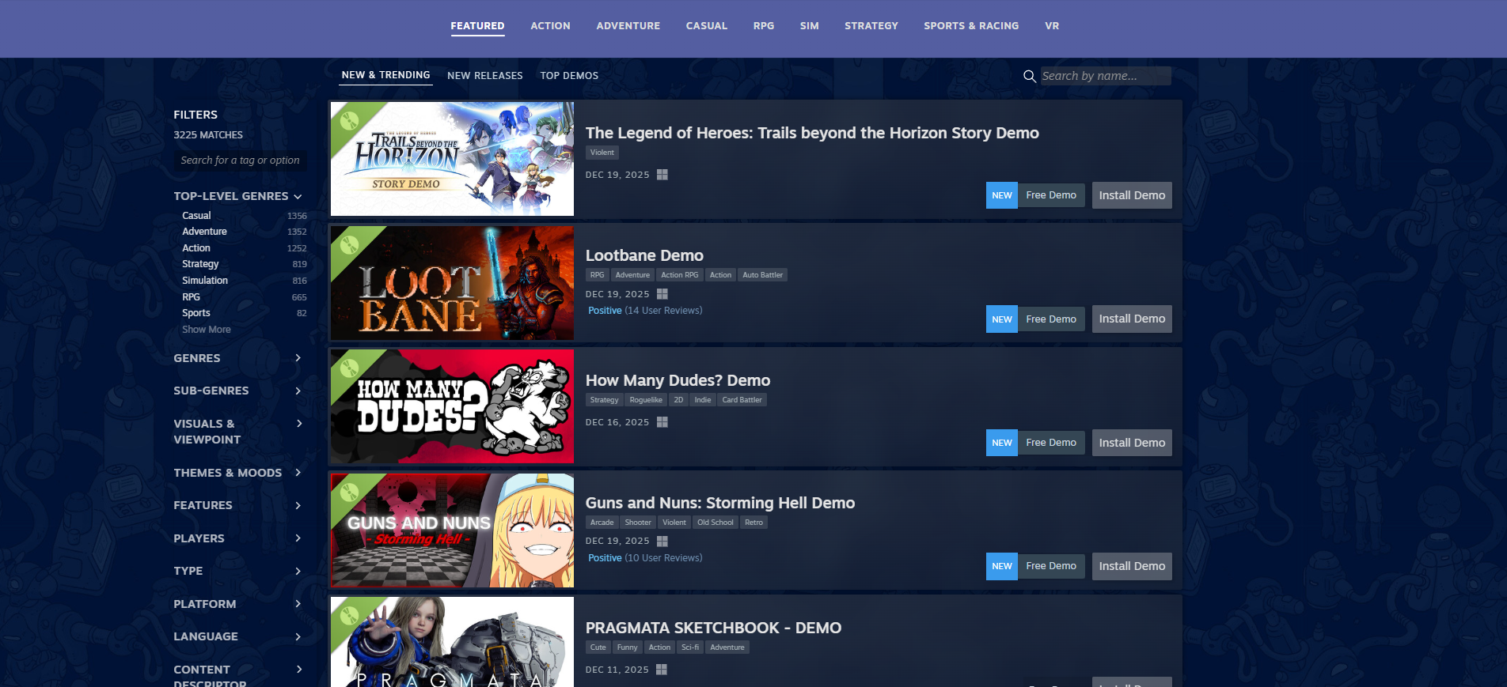The image size is (1507, 687).
Task: Open the Lootbane Demo title
Action: click(x=644, y=255)
